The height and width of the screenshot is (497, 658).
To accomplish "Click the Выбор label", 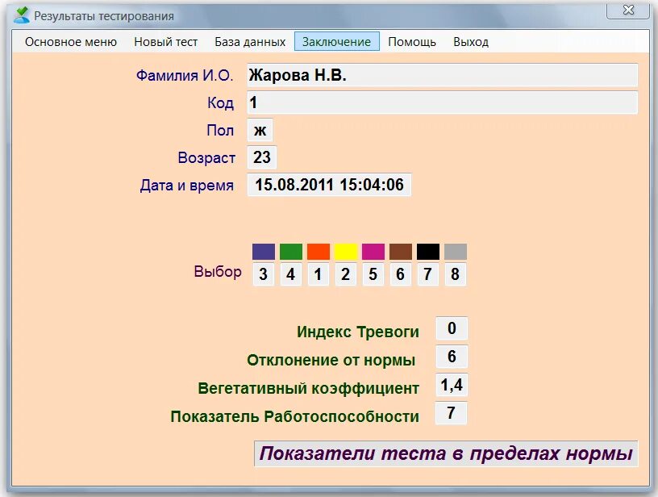I will [218, 272].
